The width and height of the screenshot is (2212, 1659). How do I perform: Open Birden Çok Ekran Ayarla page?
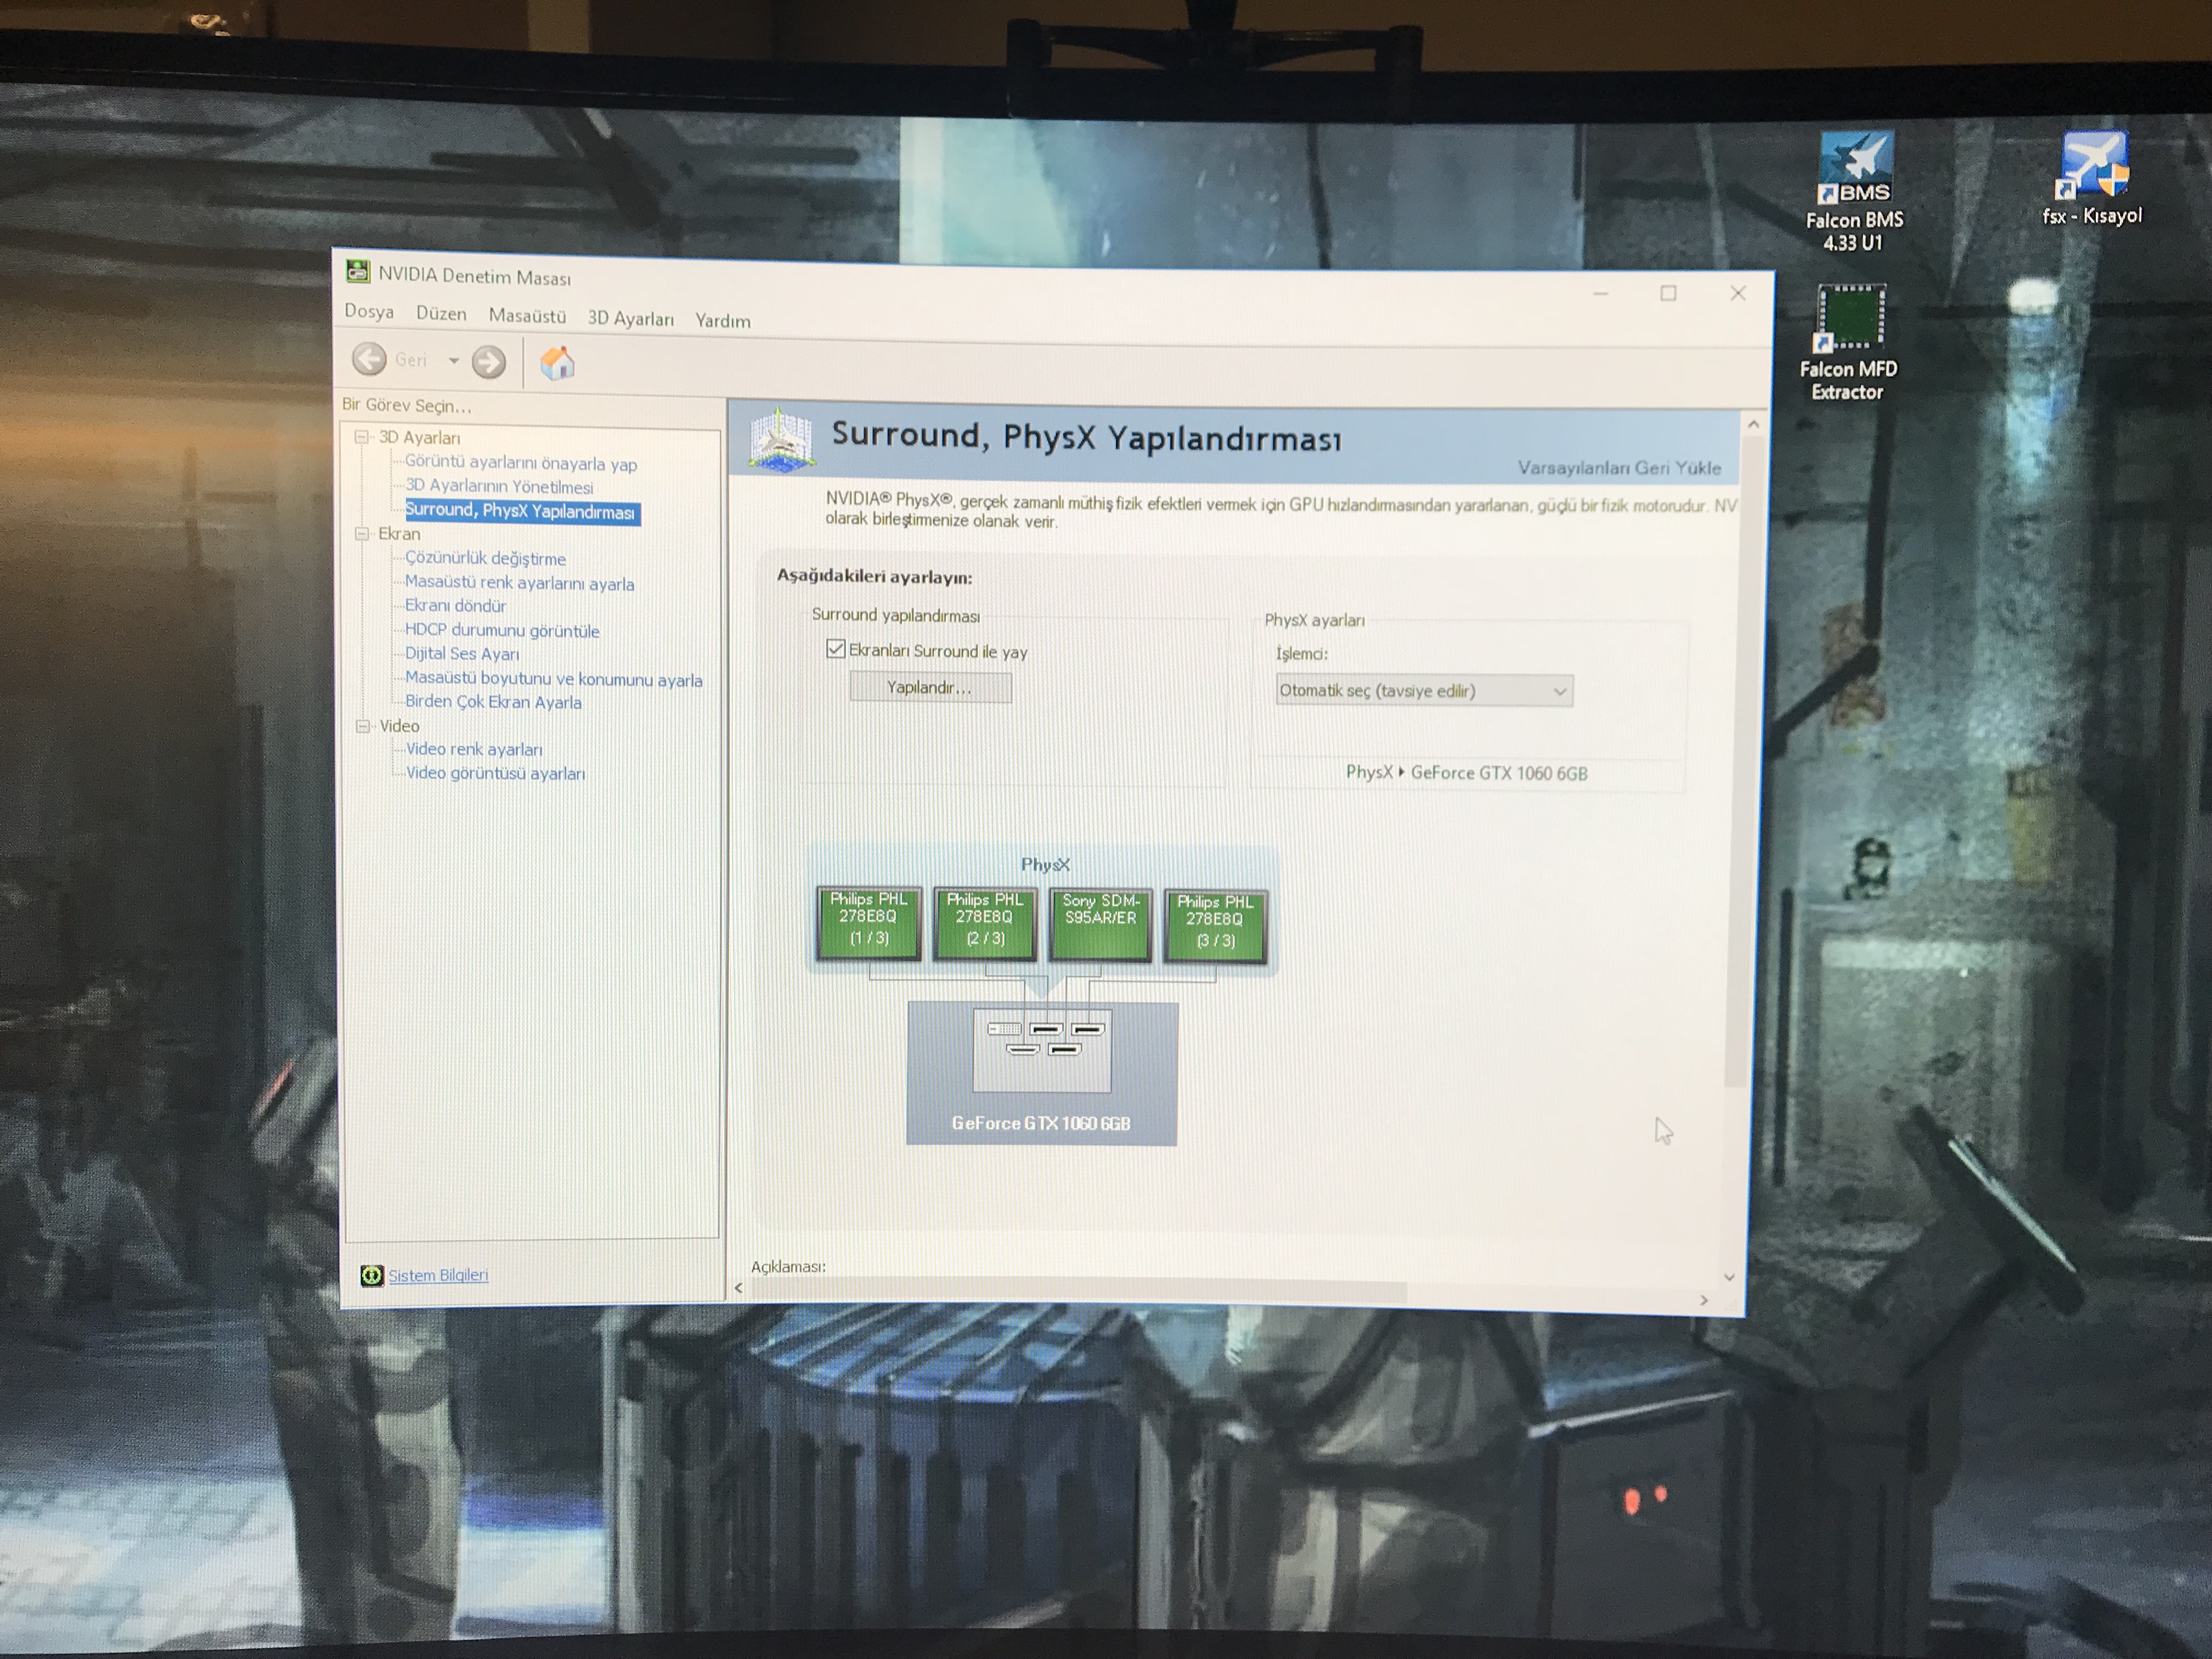(x=493, y=701)
